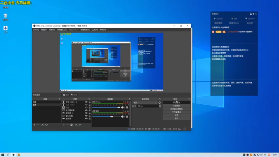Mute the Mic/Aux speaker icon
The width and height of the screenshot is (279, 157).
point(123,107)
